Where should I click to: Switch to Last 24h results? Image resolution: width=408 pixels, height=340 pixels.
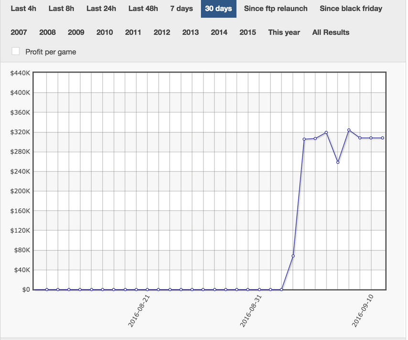pyautogui.click(x=101, y=9)
